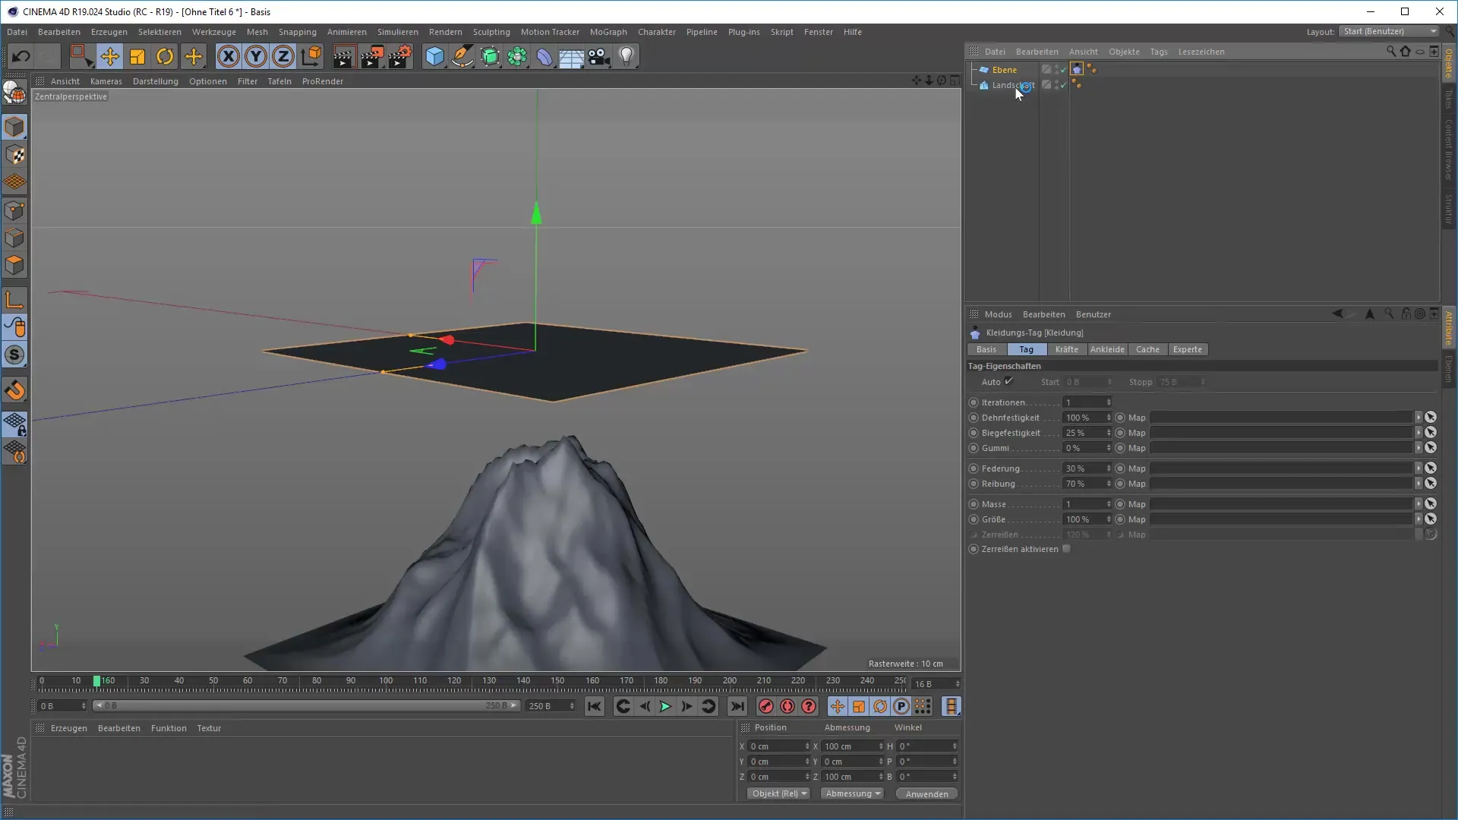Open the MoGraph menu
The height and width of the screenshot is (820, 1458).
coord(608,32)
